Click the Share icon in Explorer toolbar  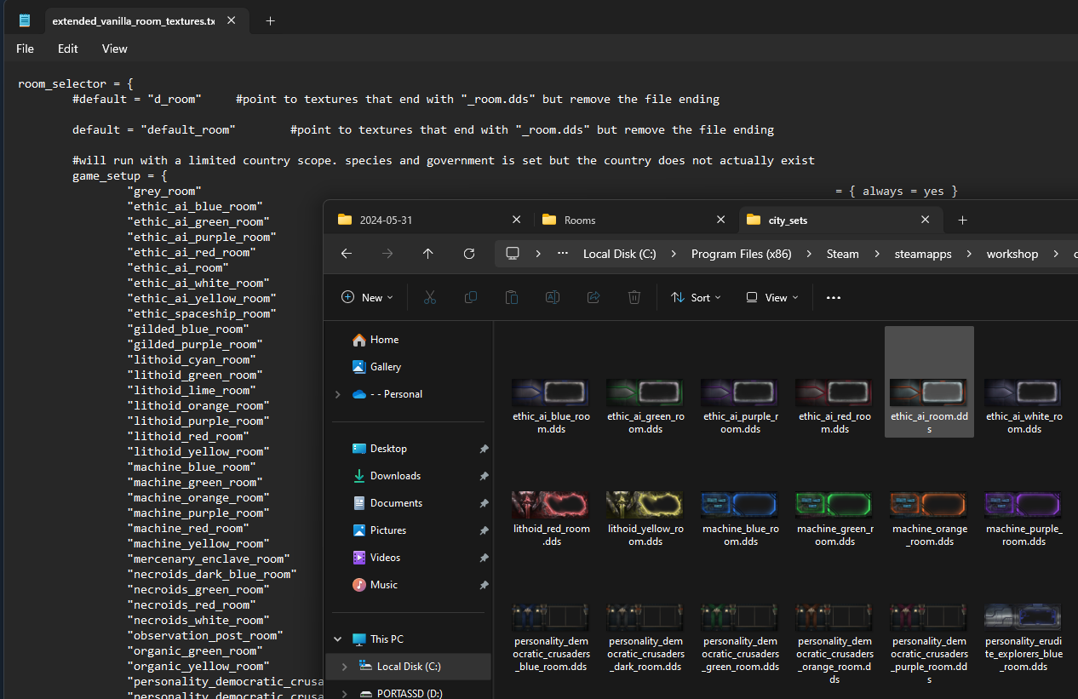(x=593, y=297)
